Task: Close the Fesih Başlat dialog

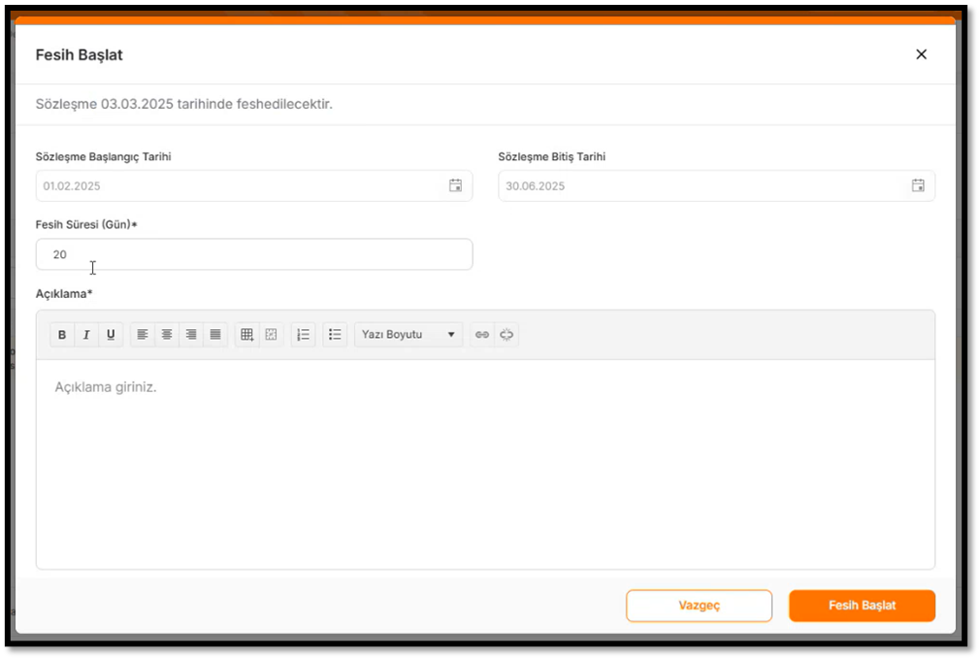Action: [921, 54]
